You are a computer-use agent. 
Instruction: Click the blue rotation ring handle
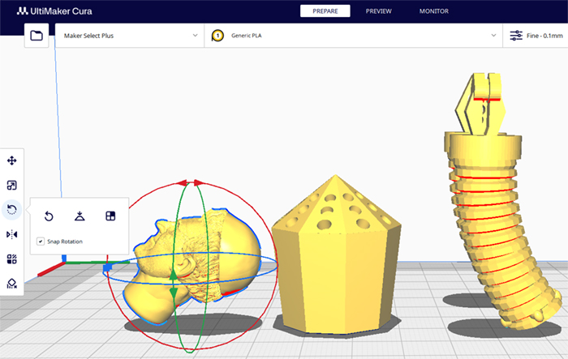pyautogui.click(x=108, y=267)
